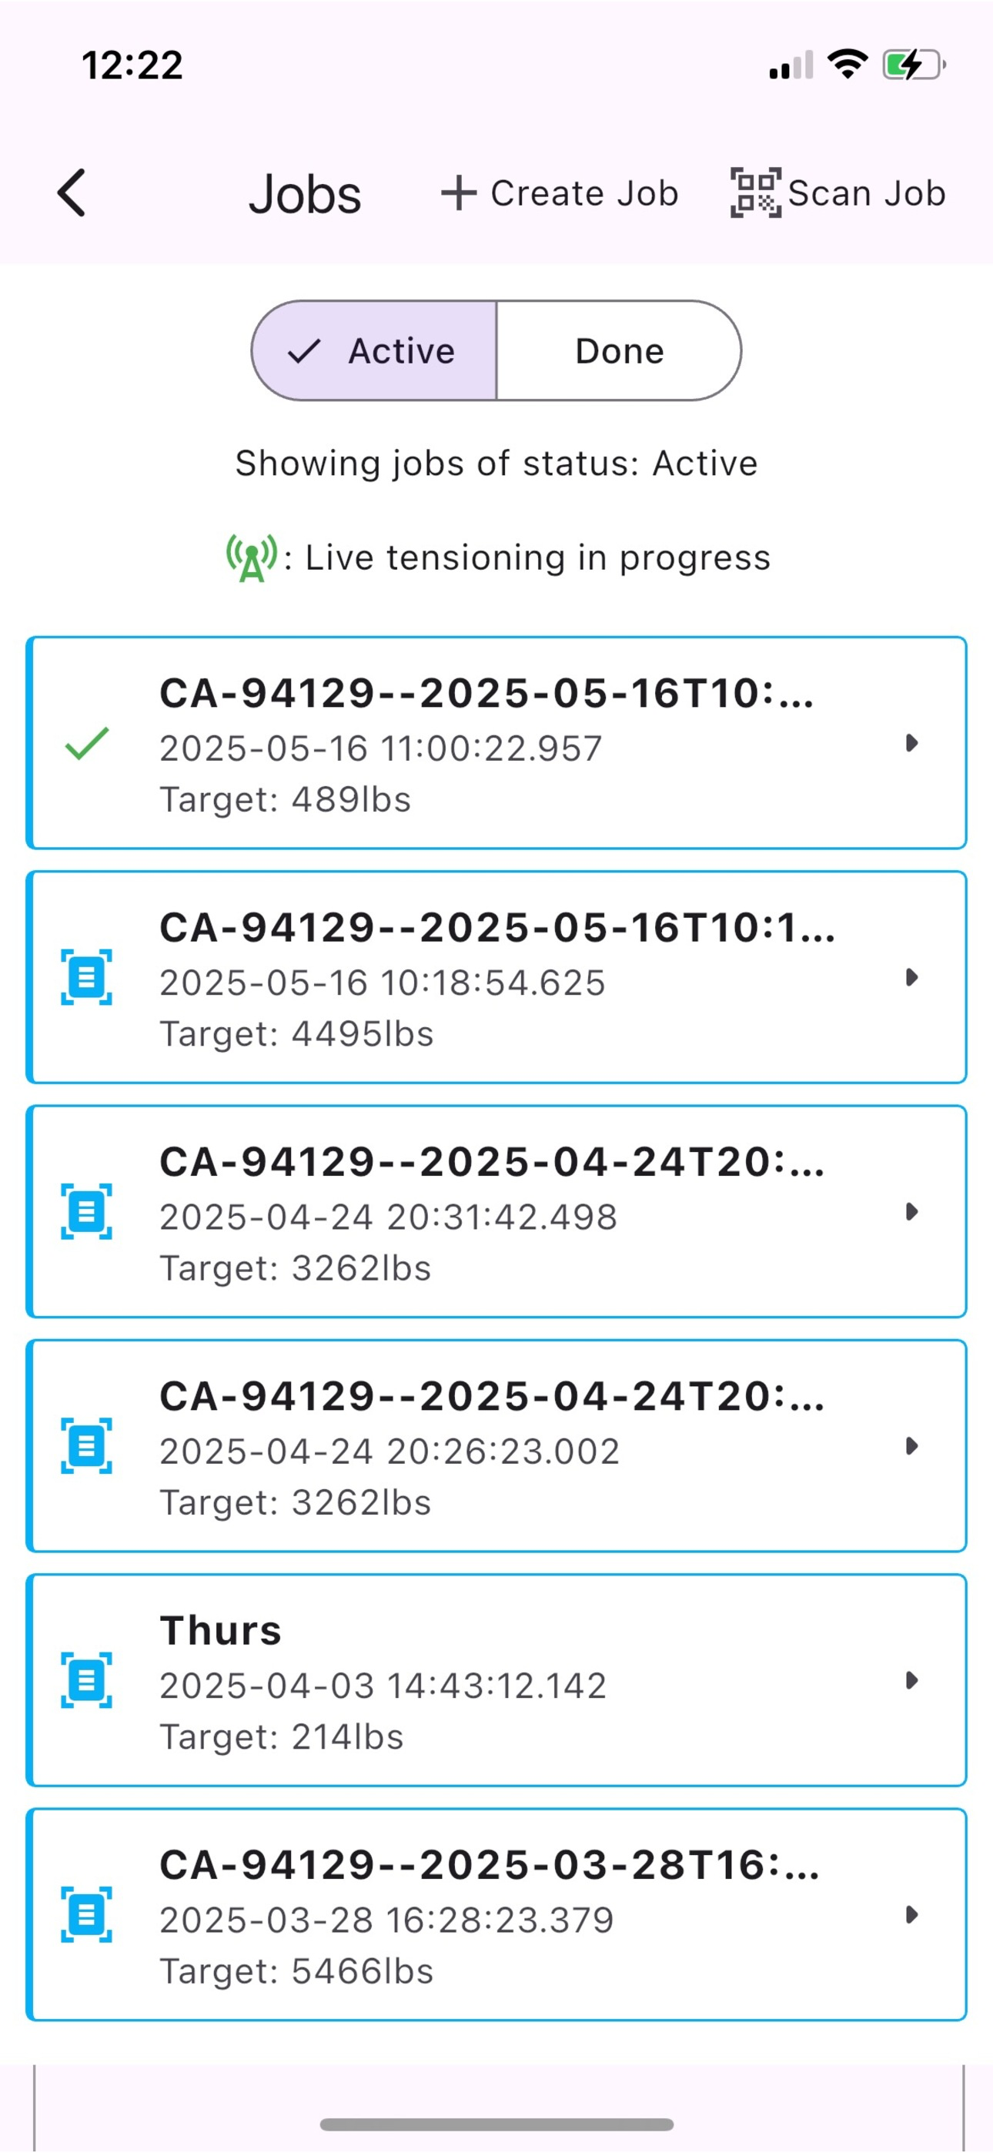The width and height of the screenshot is (993, 2153).
Task: Tap the document icon on the Thurs job
Action: [x=87, y=1680]
